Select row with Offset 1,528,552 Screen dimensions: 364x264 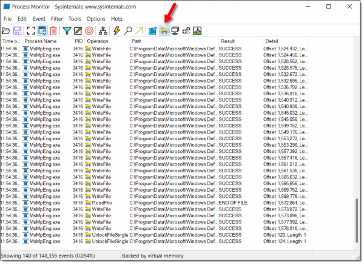coord(154,61)
